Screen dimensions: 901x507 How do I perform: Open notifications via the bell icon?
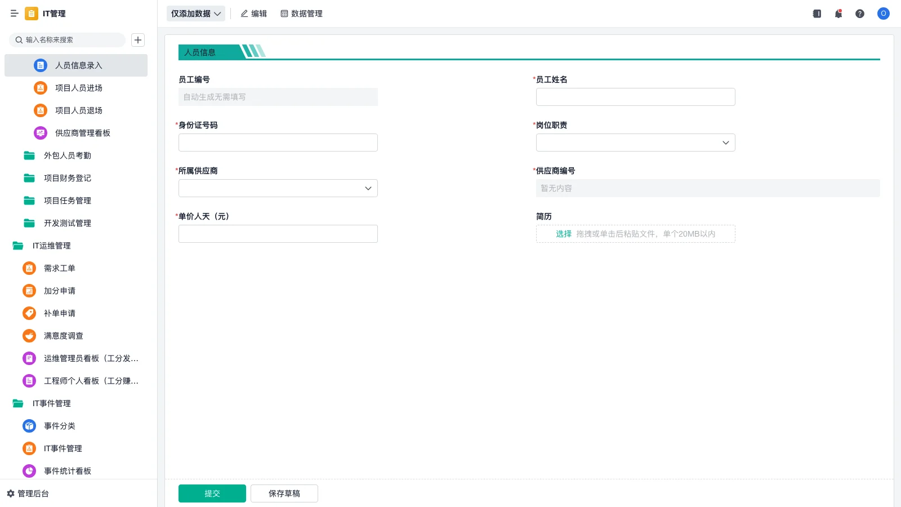(x=838, y=14)
